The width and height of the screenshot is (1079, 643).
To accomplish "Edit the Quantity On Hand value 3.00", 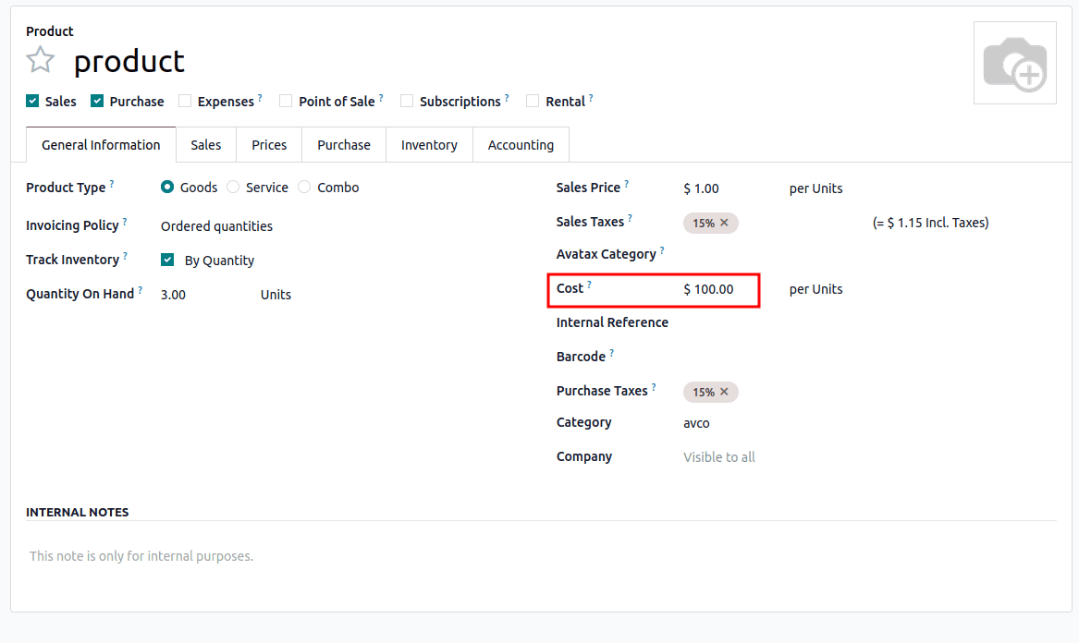I will click(x=174, y=295).
